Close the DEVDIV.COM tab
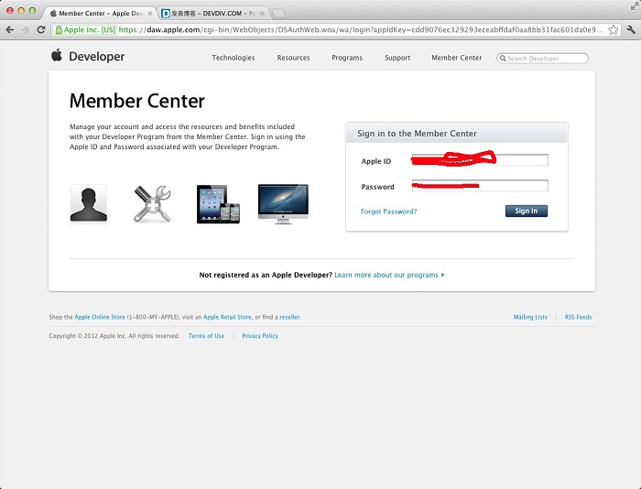 coord(262,14)
